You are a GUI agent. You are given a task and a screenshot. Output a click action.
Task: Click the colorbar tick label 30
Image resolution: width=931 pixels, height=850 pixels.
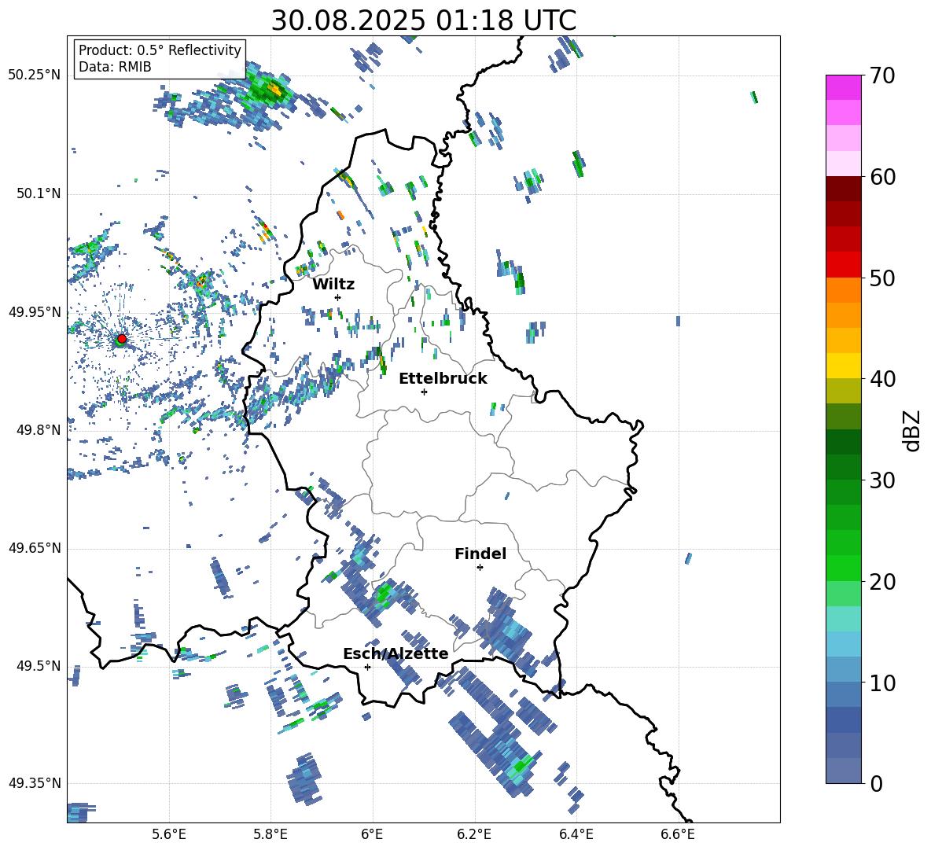(882, 480)
